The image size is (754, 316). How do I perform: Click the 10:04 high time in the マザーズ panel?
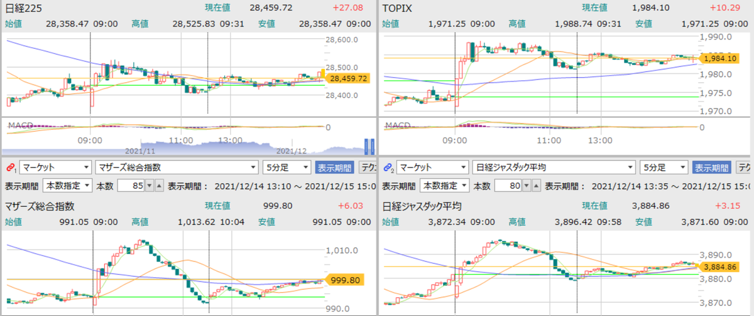pyautogui.click(x=232, y=221)
